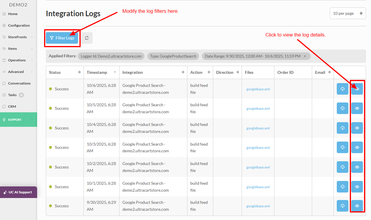Image resolution: width=371 pixels, height=220 pixels.
Task: Click the refresh logs icon button
Action: [87, 38]
